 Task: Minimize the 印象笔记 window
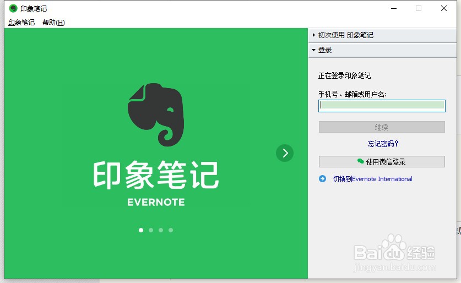(x=394, y=8)
